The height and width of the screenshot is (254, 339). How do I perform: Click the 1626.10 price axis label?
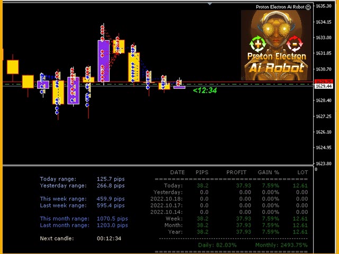[x=324, y=132]
